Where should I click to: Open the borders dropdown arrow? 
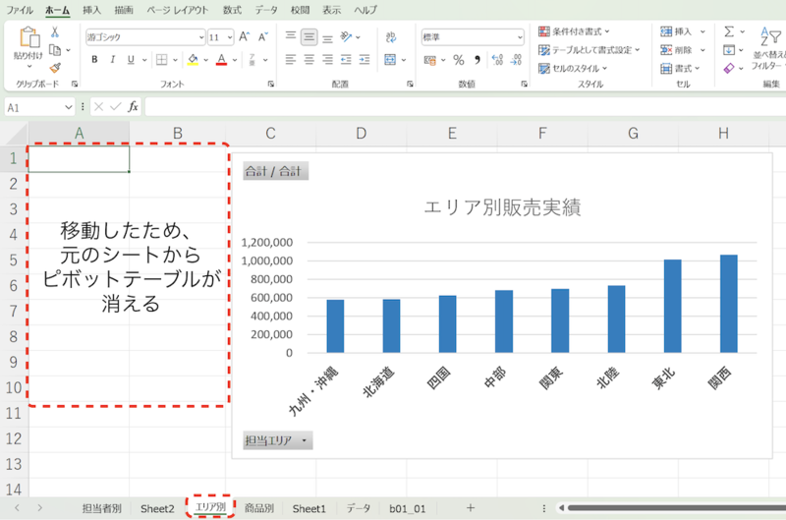click(176, 60)
